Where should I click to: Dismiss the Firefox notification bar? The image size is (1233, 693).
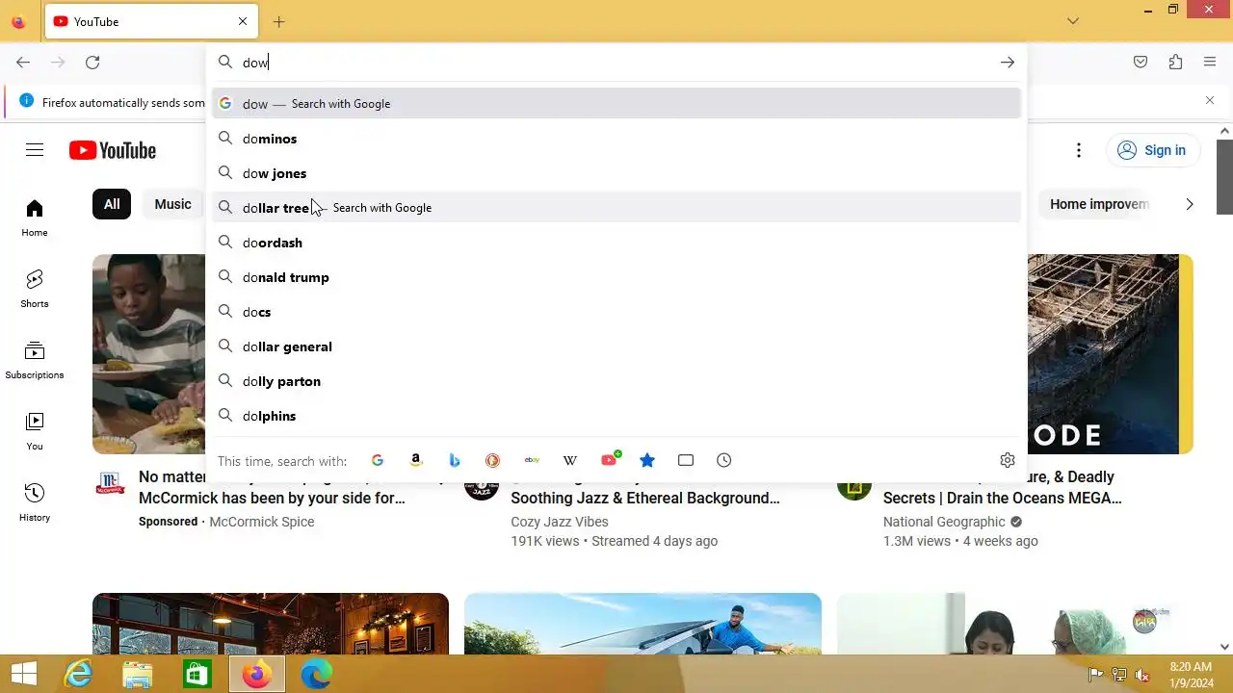point(1210,100)
